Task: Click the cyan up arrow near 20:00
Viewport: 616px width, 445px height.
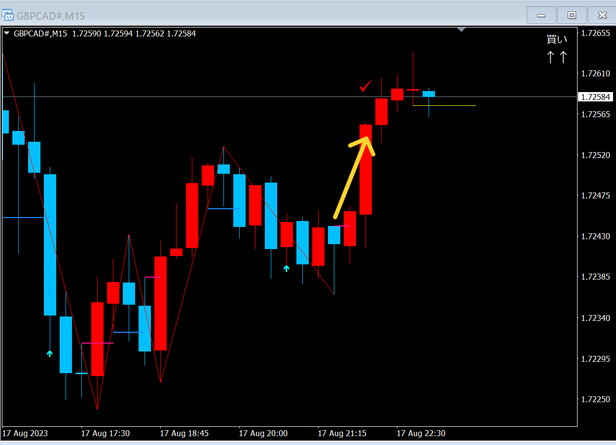Action: tap(286, 268)
